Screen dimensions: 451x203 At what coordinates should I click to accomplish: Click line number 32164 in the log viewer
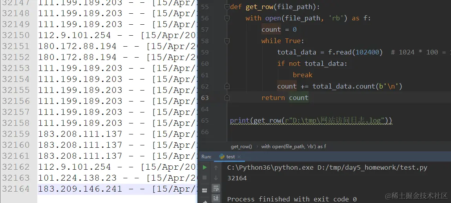coord(16,189)
